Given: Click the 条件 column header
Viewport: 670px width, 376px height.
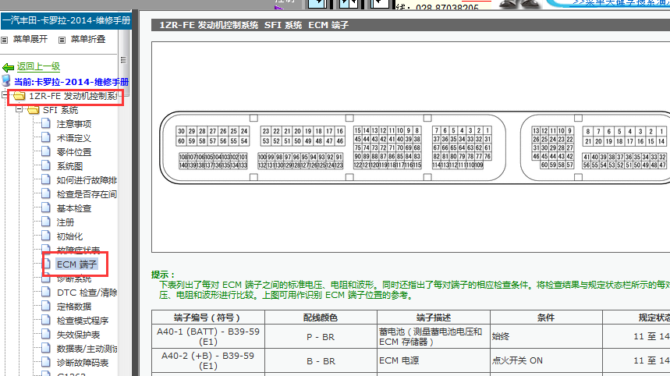Looking at the screenshot, I should click(546, 317).
